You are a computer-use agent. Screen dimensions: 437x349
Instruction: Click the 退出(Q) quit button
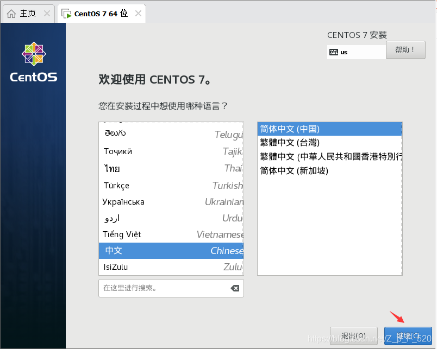pyautogui.click(x=354, y=335)
